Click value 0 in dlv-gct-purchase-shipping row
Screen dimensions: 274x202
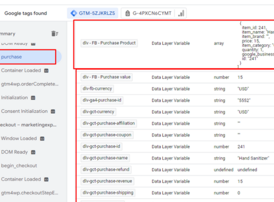tap(239, 193)
